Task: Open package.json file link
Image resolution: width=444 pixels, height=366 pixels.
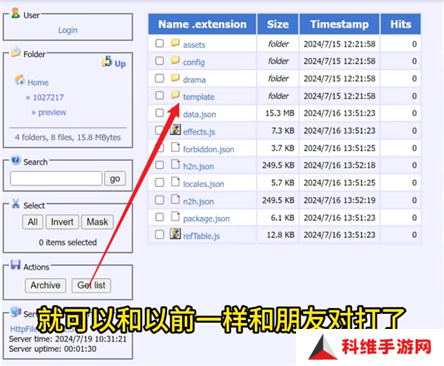Action: (206, 219)
